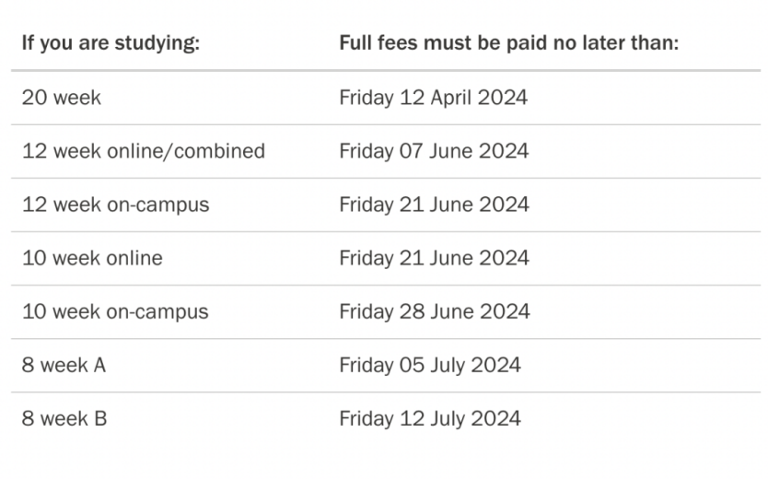
Task: Select the '12 week online/combined' cell
Action: coord(144,150)
